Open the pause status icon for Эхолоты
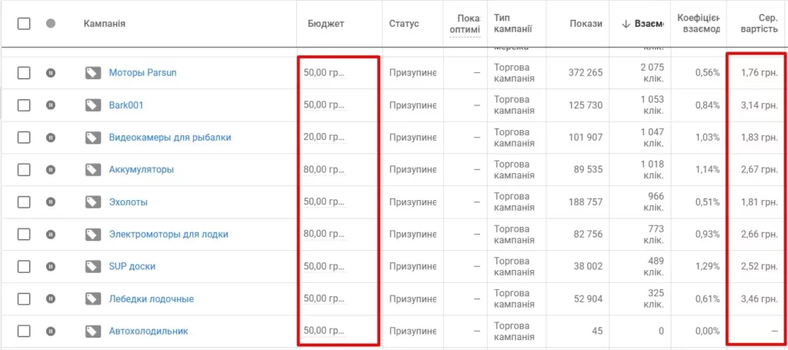 click(50, 202)
